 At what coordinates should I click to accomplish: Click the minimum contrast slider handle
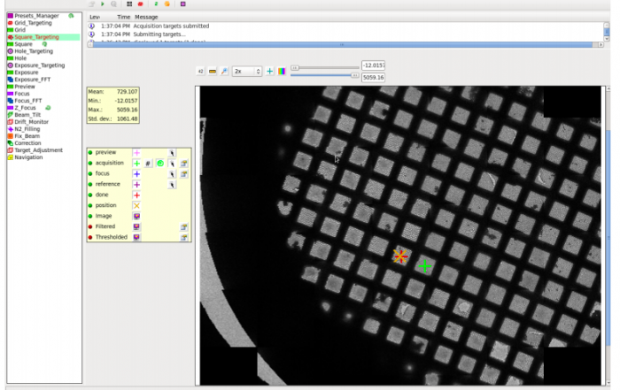(295, 68)
